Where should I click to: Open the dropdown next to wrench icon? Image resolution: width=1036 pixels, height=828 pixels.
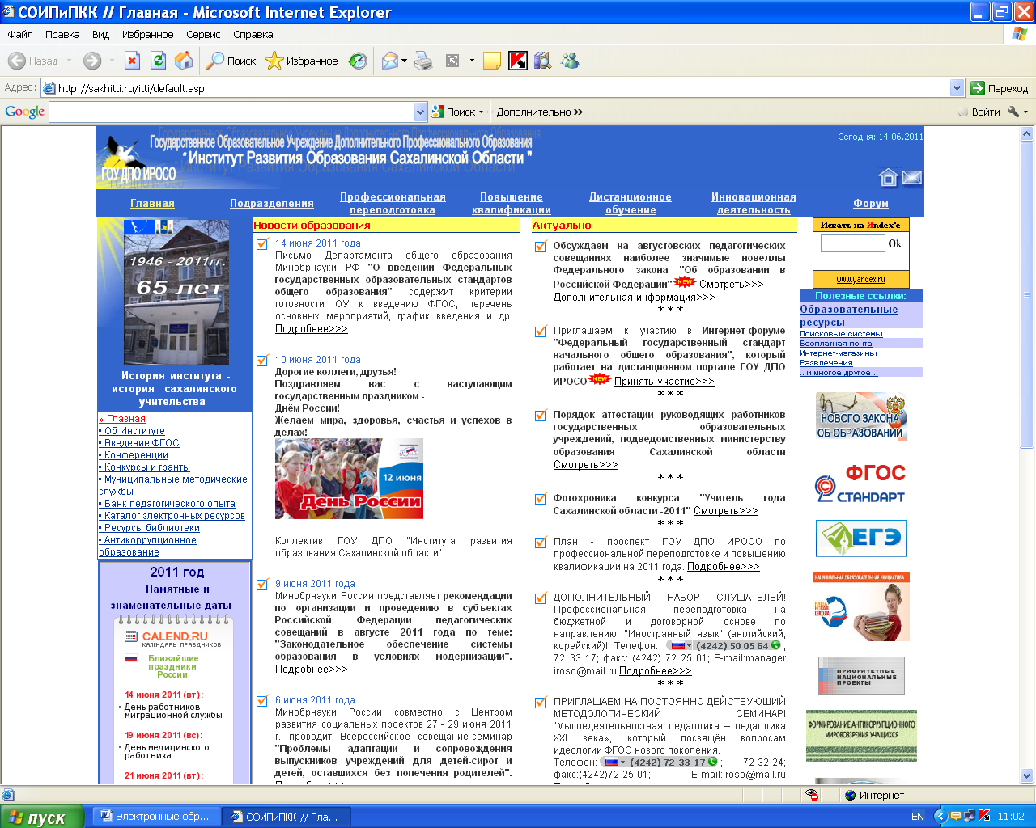[1026, 112]
